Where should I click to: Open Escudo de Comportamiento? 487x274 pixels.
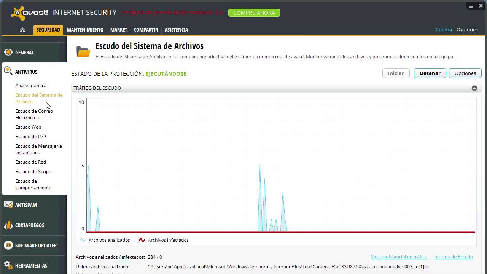click(33, 184)
